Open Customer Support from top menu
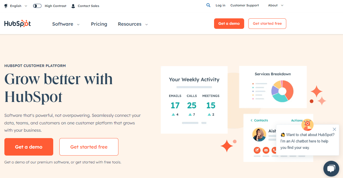Viewport: 343px width, 178px height. coord(244,5)
